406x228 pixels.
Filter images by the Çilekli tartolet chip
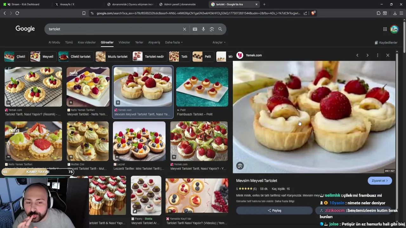76,57
